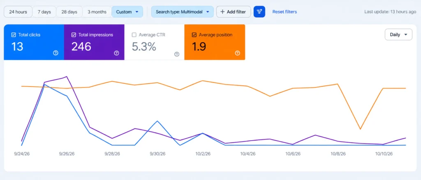Image resolution: width=421 pixels, height=180 pixels.
Task: Open help icon on Average position card
Action: click(x=237, y=53)
